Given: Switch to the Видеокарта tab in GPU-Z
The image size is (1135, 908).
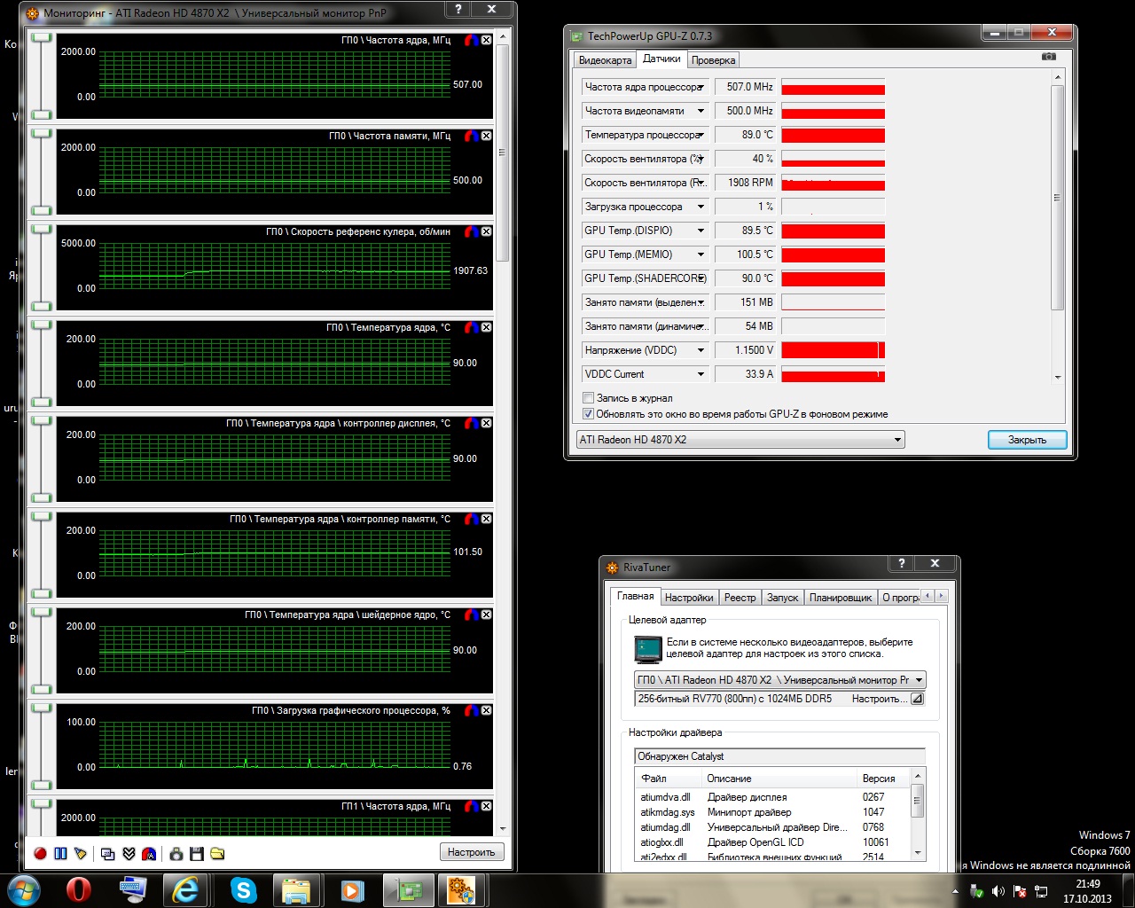Looking at the screenshot, I should click(605, 60).
